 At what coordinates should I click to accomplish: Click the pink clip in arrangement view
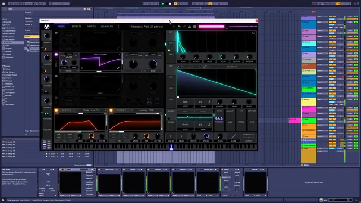click(x=294, y=120)
